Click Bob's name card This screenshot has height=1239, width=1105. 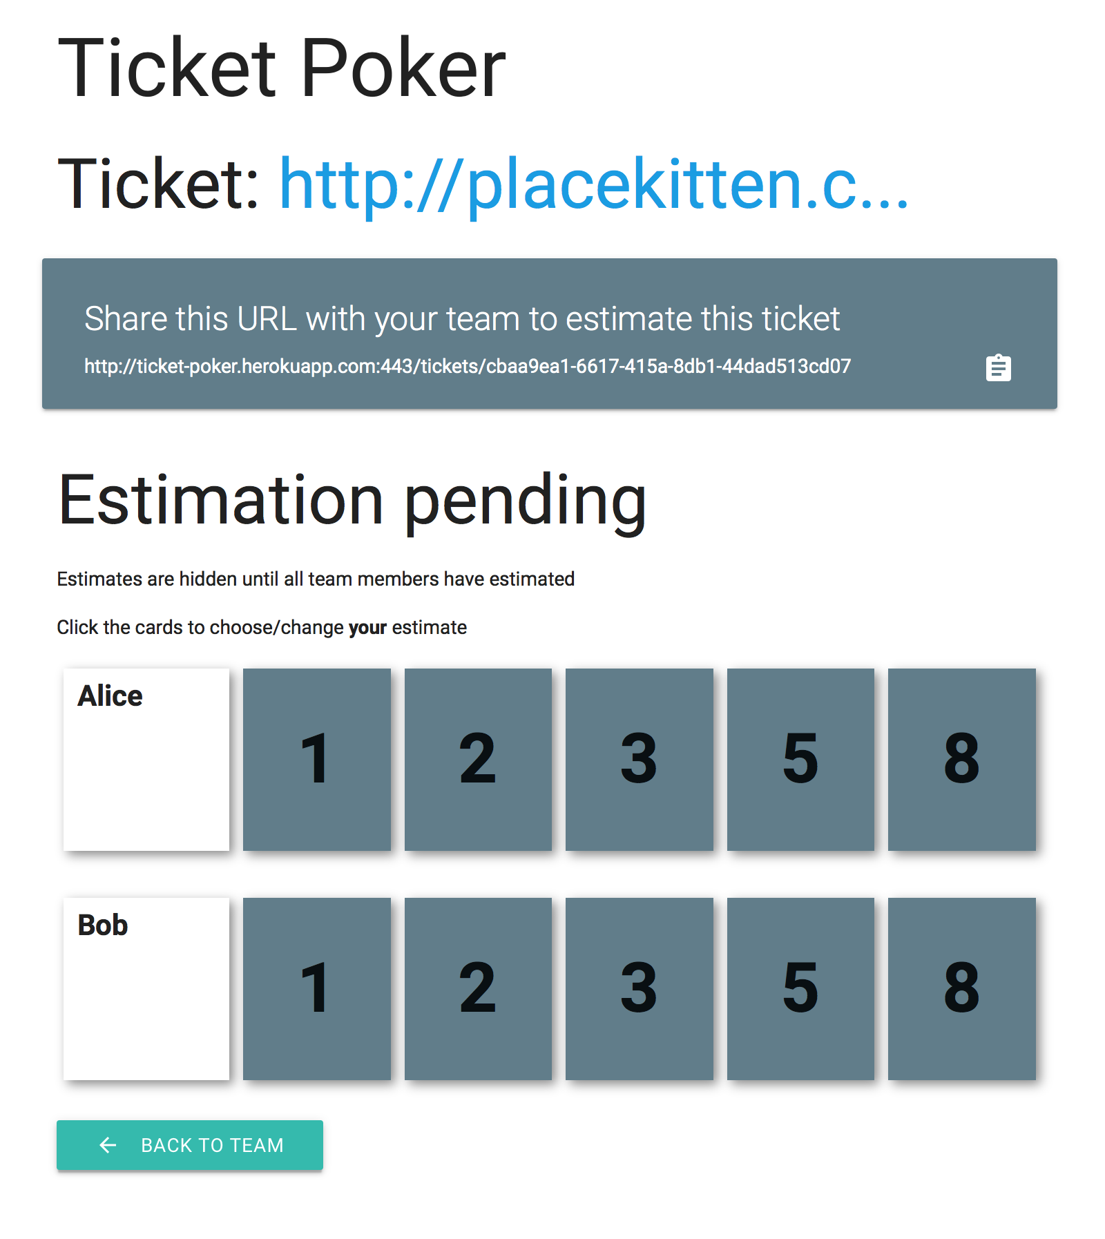click(x=146, y=988)
